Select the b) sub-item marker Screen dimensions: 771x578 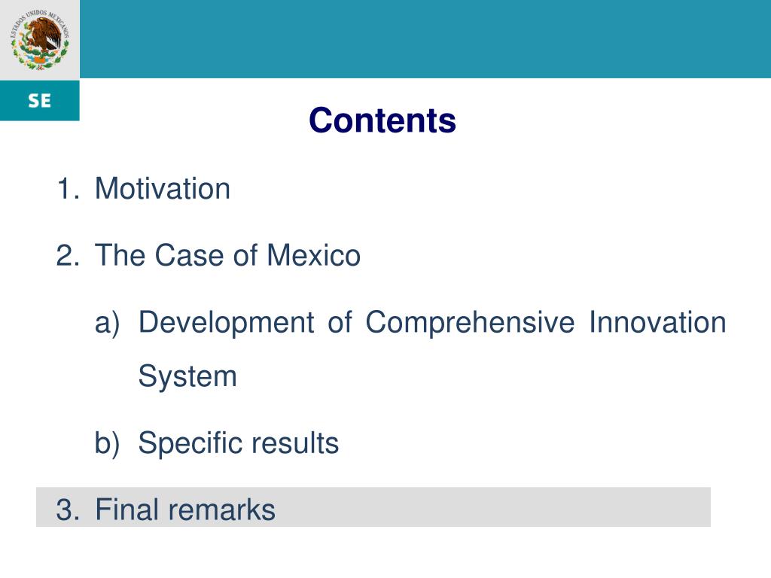coord(107,443)
